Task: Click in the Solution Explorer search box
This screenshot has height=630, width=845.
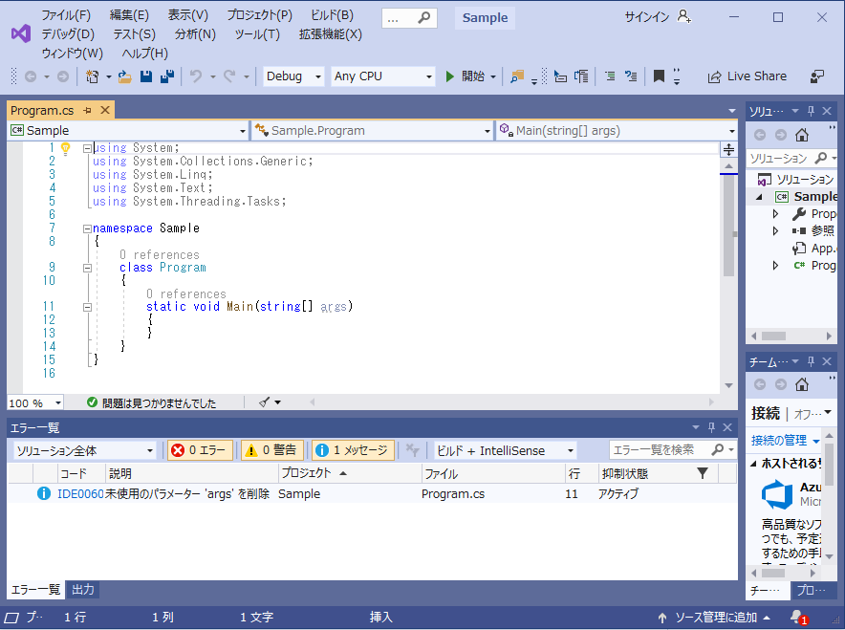Action: click(x=781, y=159)
